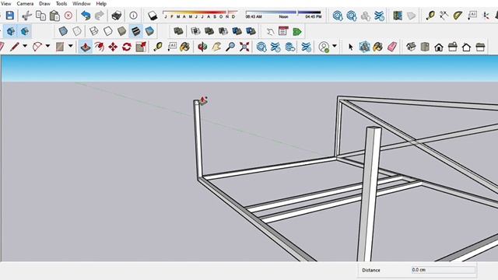
Task: Open the Window menu
Action: 82,3
